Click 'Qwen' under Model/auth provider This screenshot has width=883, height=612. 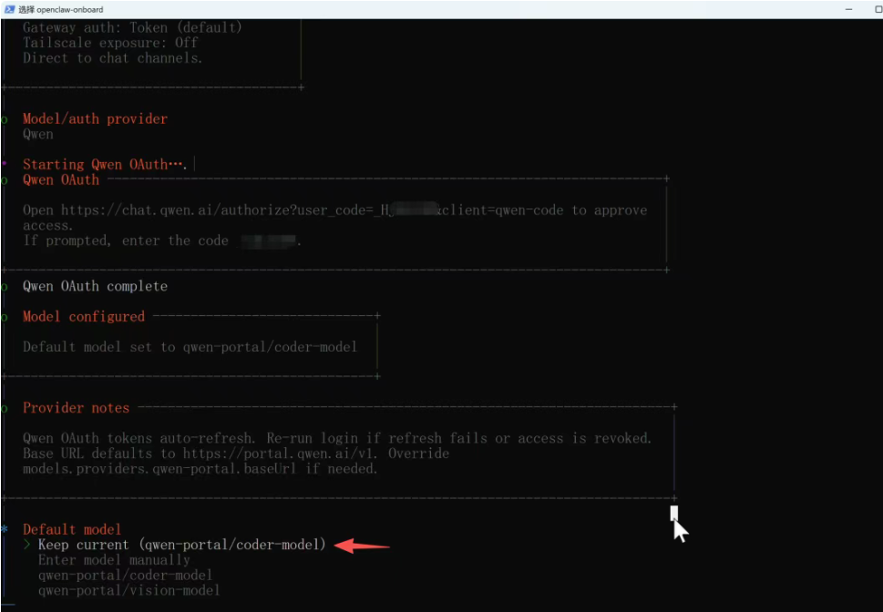click(38, 134)
